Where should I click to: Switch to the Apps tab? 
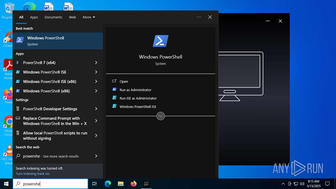(x=34, y=17)
